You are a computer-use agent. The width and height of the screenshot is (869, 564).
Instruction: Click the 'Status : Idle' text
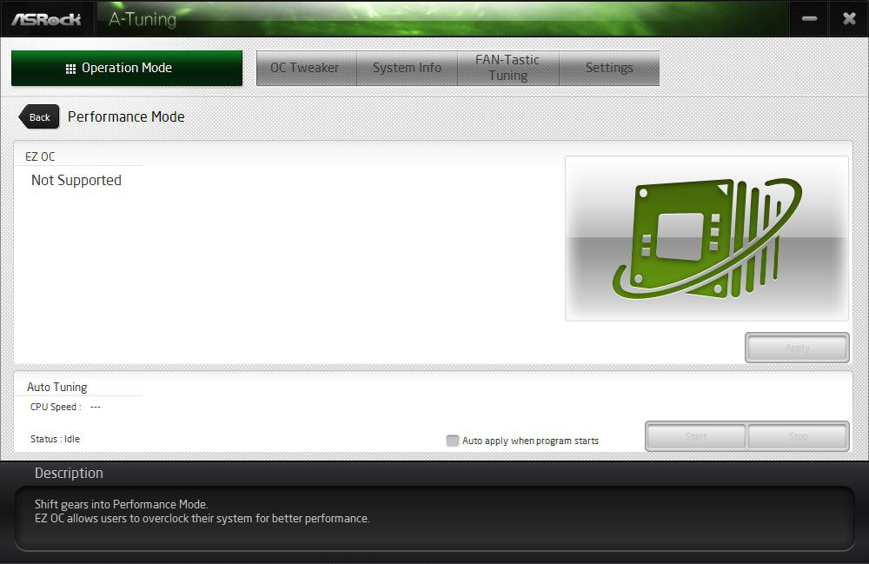(x=55, y=439)
